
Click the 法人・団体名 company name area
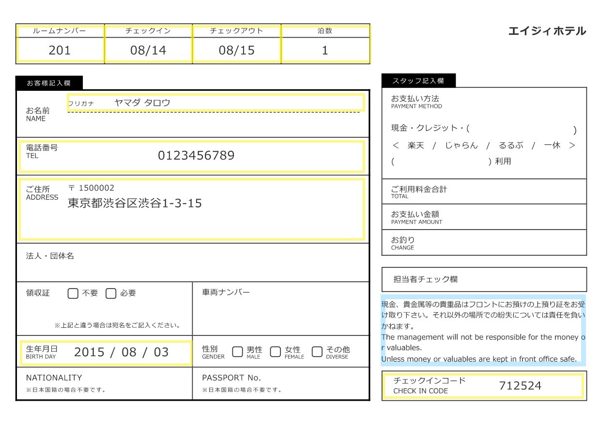[x=192, y=262]
